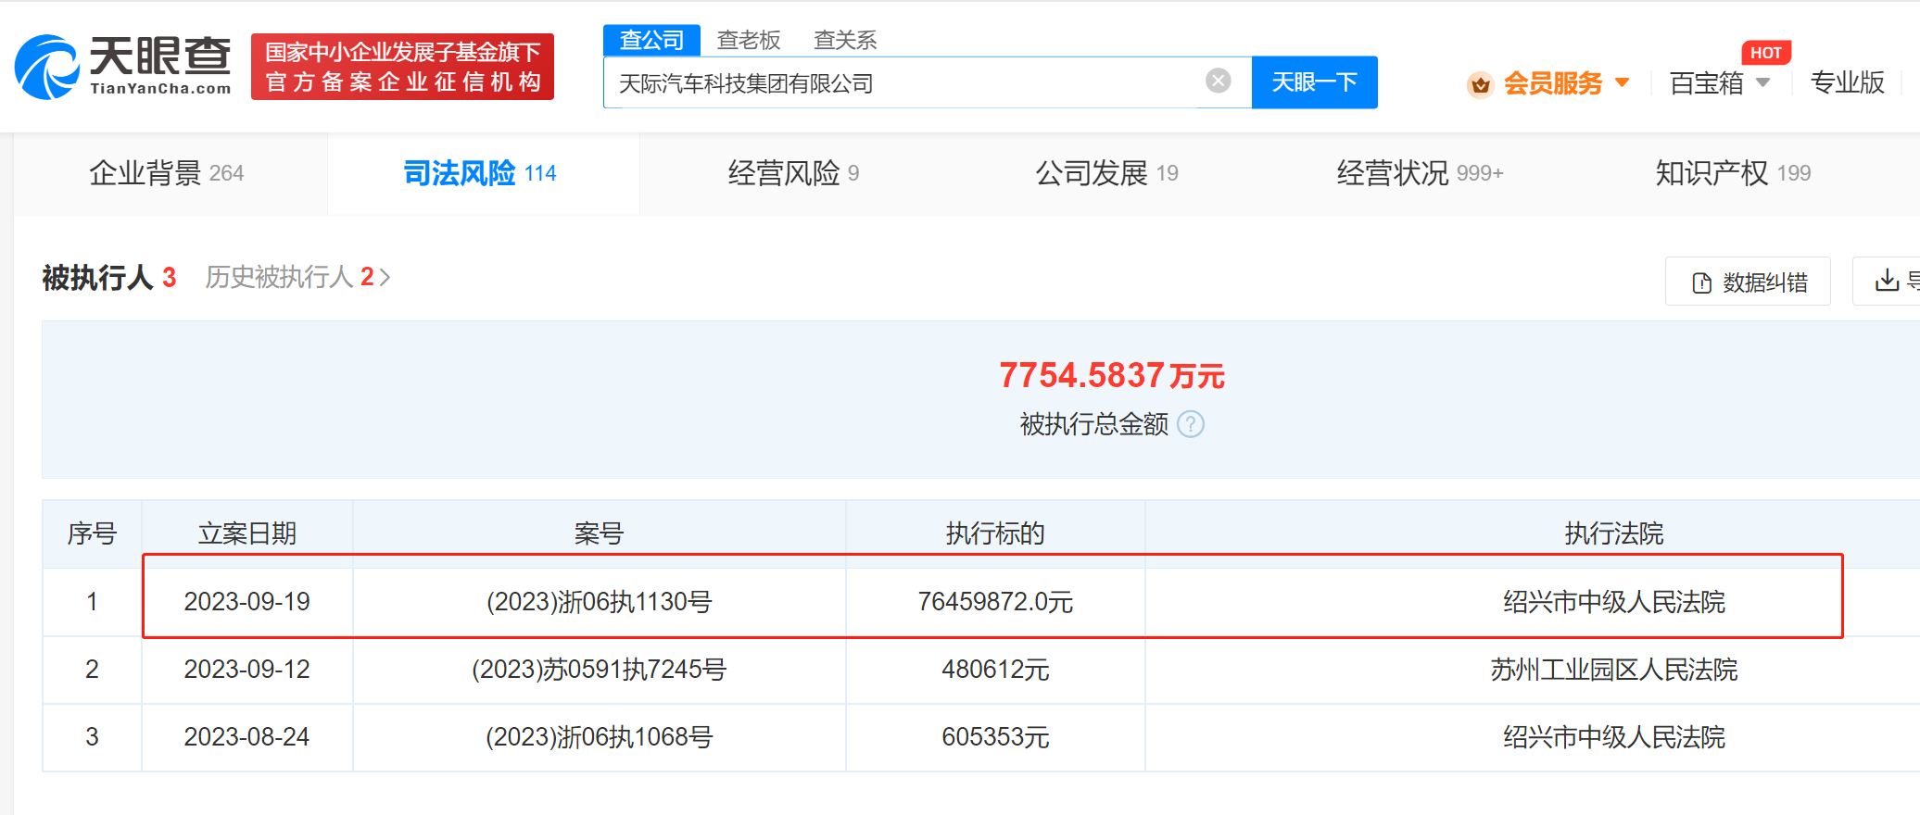Click the 被执行人 section heading

tap(97, 277)
